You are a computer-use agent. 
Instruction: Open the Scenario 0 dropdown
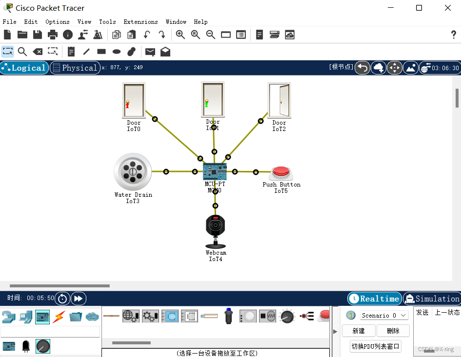(384, 315)
